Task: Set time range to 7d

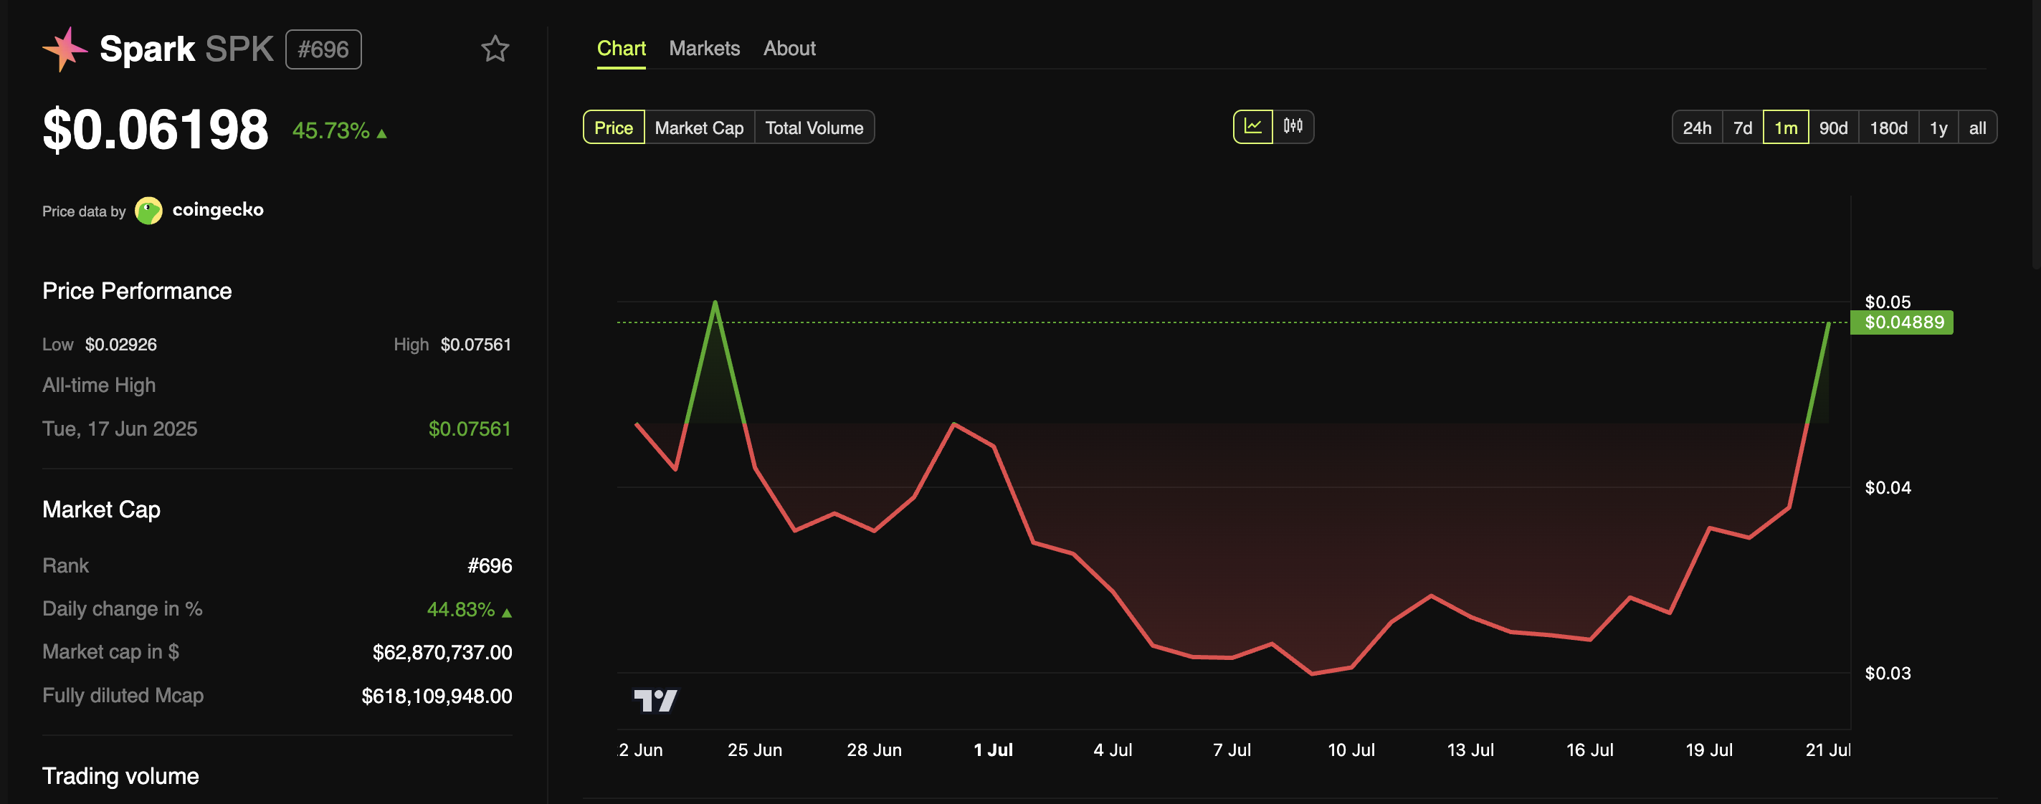Action: tap(1742, 128)
